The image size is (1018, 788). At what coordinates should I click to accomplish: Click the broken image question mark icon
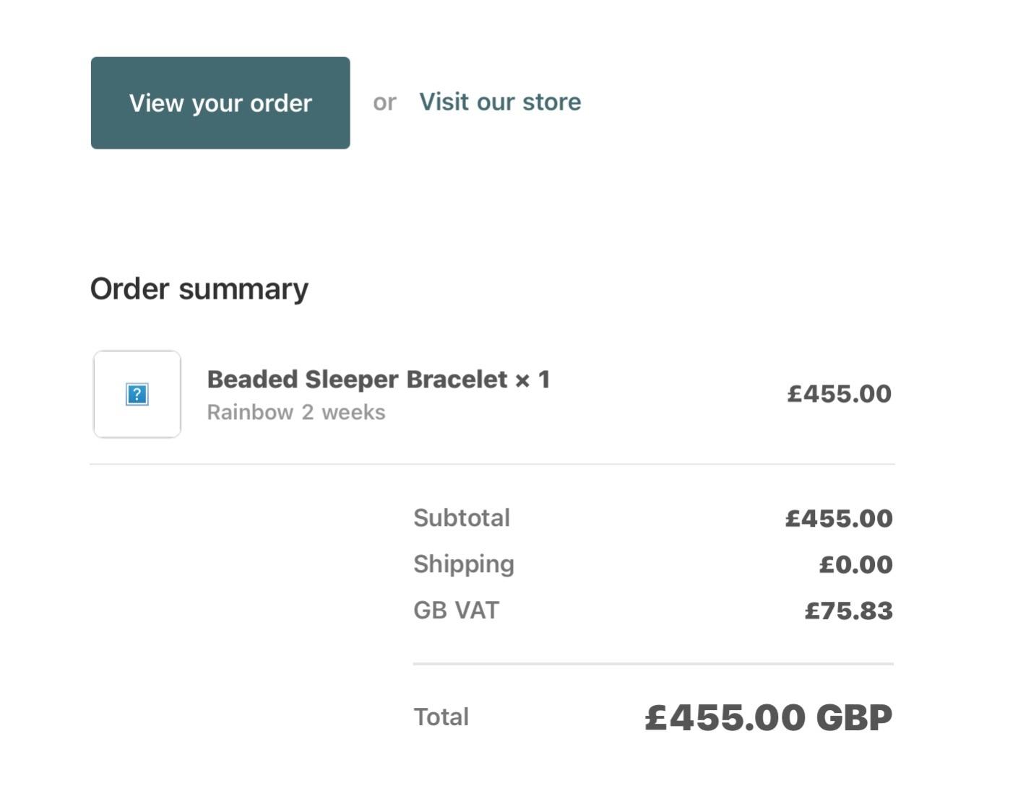coord(137,395)
